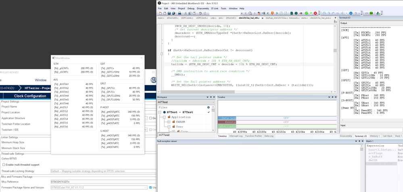
Task: Click Toggle Breakpoint icon in IAR toolbar
Action: (x=301, y=13)
